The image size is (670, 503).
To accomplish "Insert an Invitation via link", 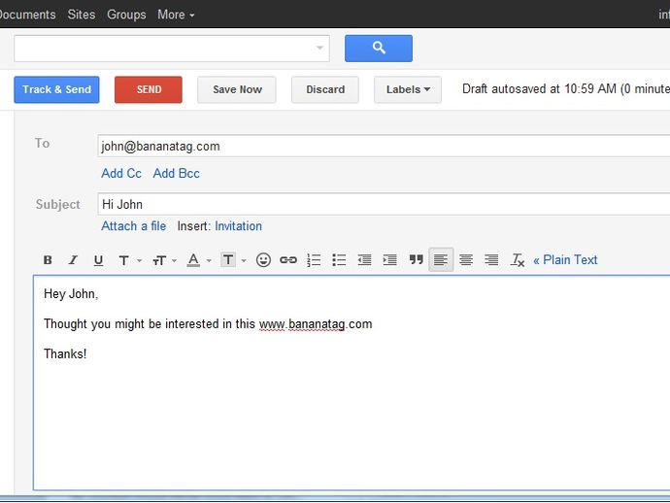I will pyautogui.click(x=239, y=225).
